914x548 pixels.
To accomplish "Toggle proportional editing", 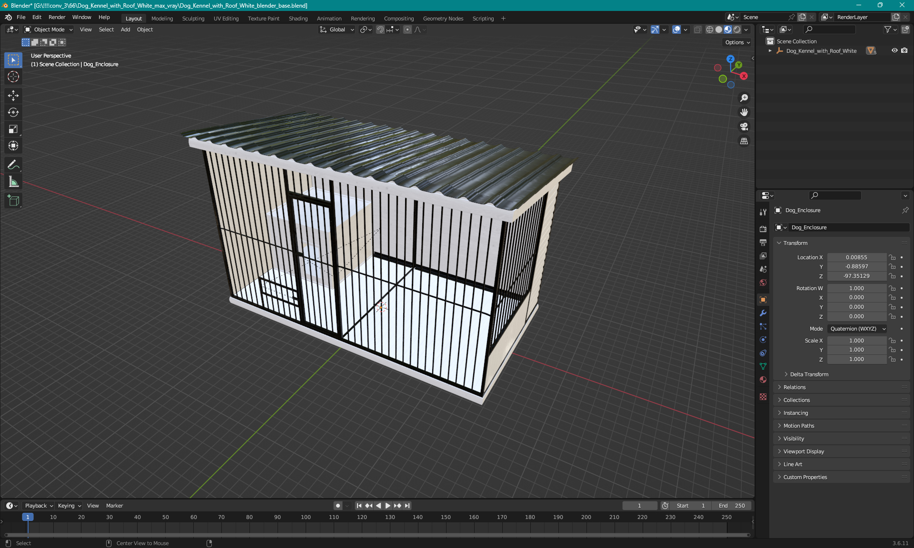I will coord(407,29).
